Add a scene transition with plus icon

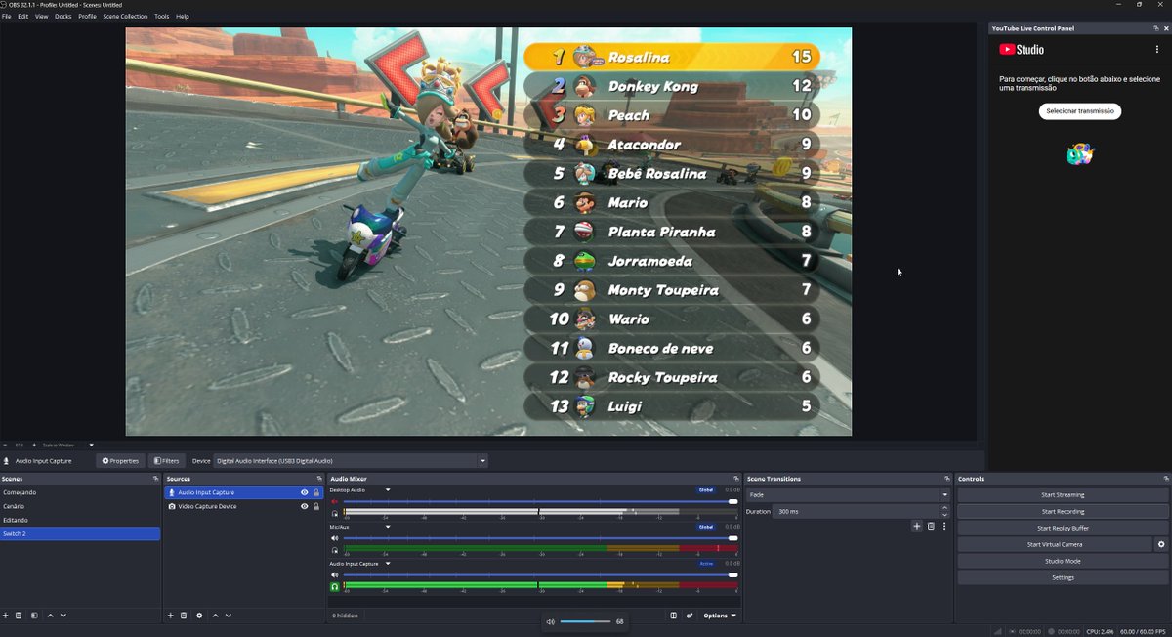(916, 527)
